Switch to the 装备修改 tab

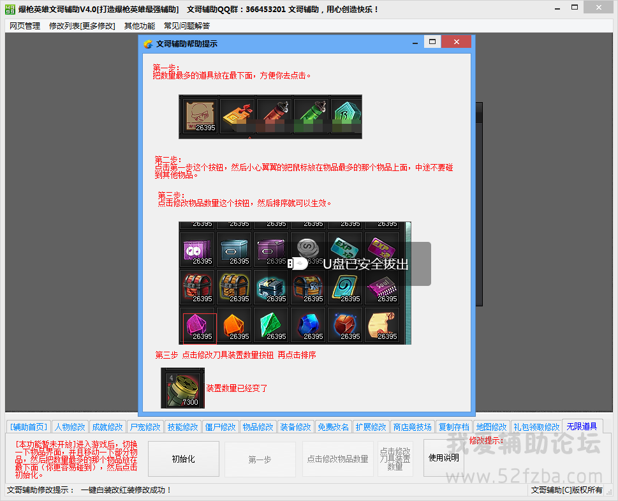click(295, 427)
